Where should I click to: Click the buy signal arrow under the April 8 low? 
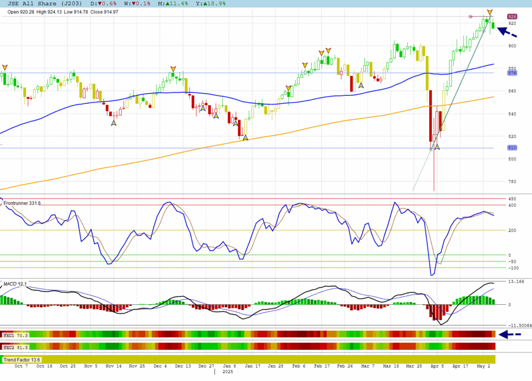pos(437,147)
